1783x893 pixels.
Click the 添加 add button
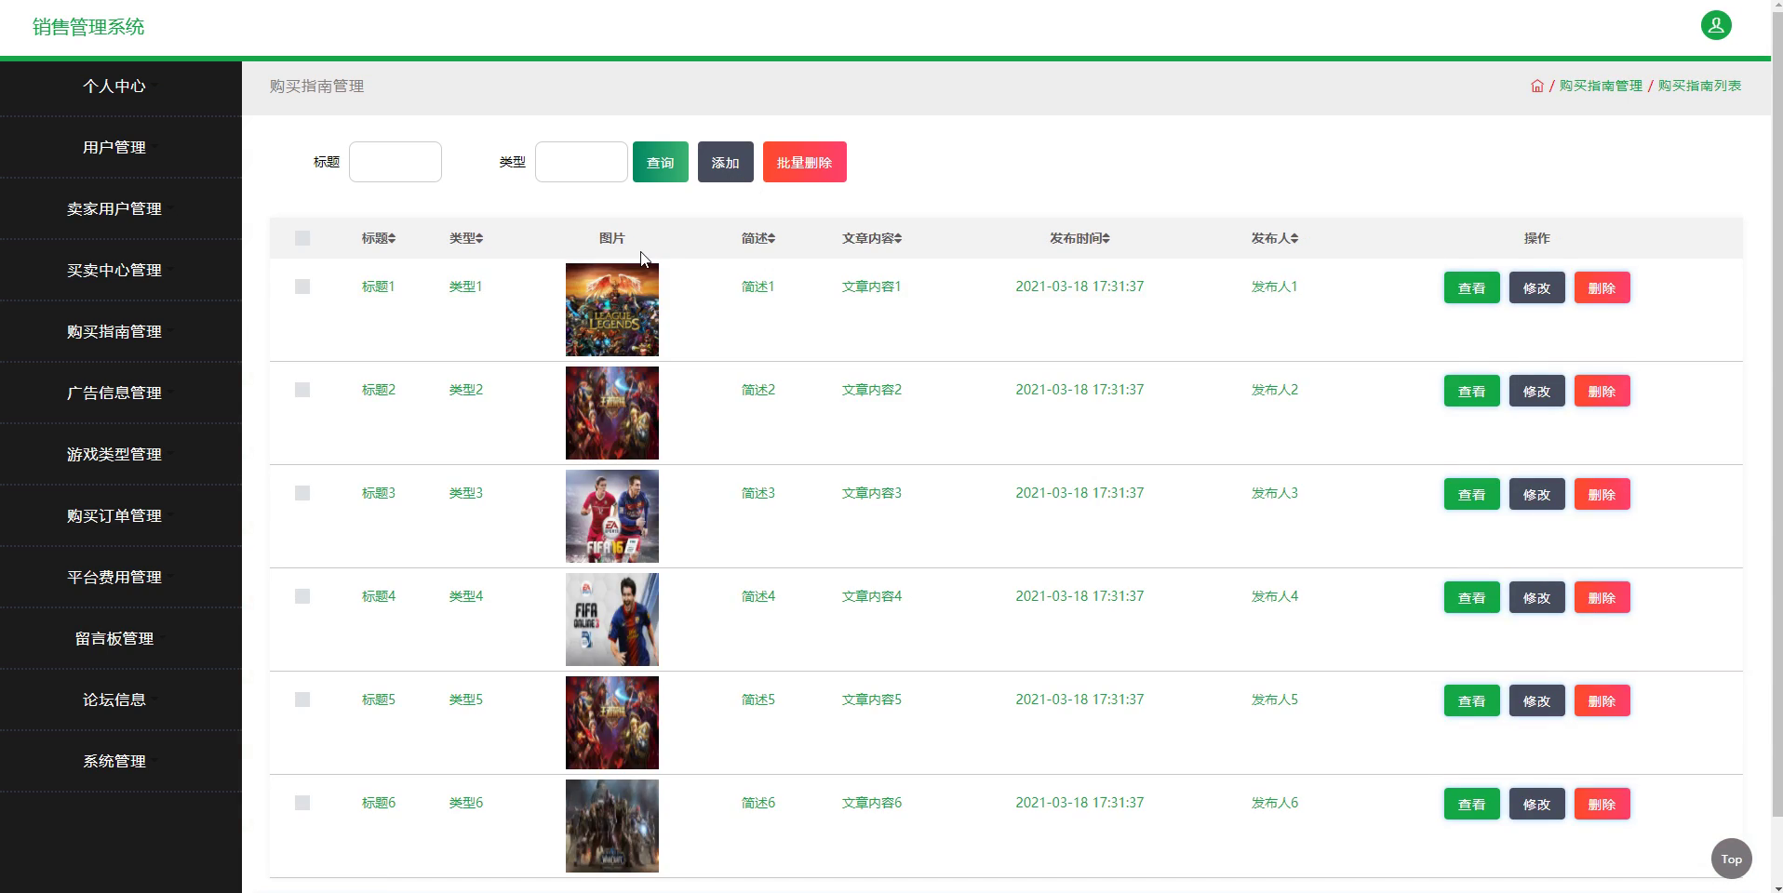click(x=726, y=162)
